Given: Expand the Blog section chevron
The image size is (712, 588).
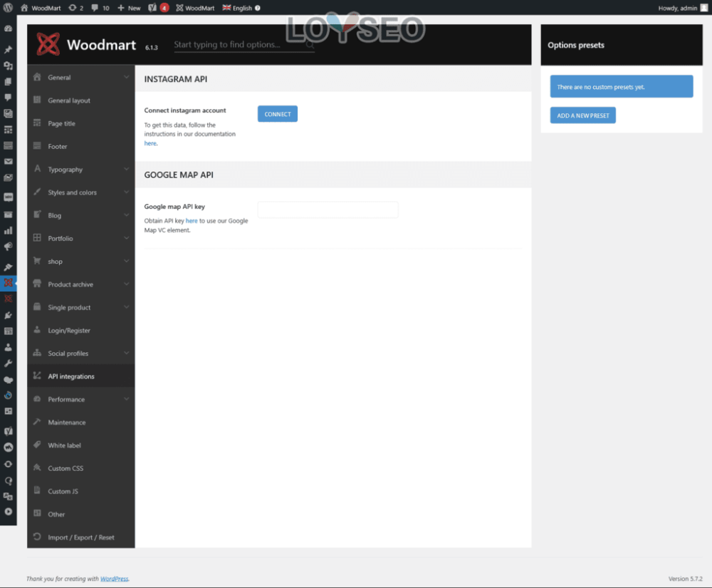Looking at the screenshot, I should click(126, 215).
